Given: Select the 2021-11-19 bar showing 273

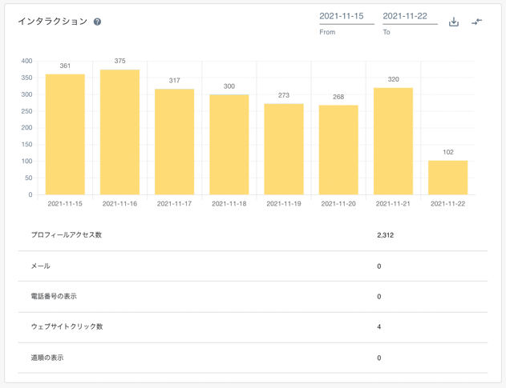Looking at the screenshot, I should pos(284,149).
